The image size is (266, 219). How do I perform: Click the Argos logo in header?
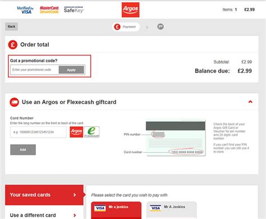(130, 10)
